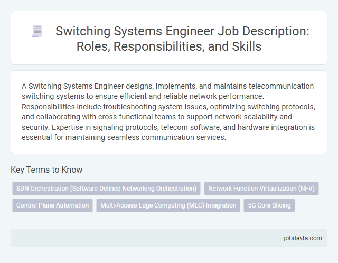
Task: Choose the Multi-Access Edge Computing (MEC) Integration tag
Action: (168, 205)
